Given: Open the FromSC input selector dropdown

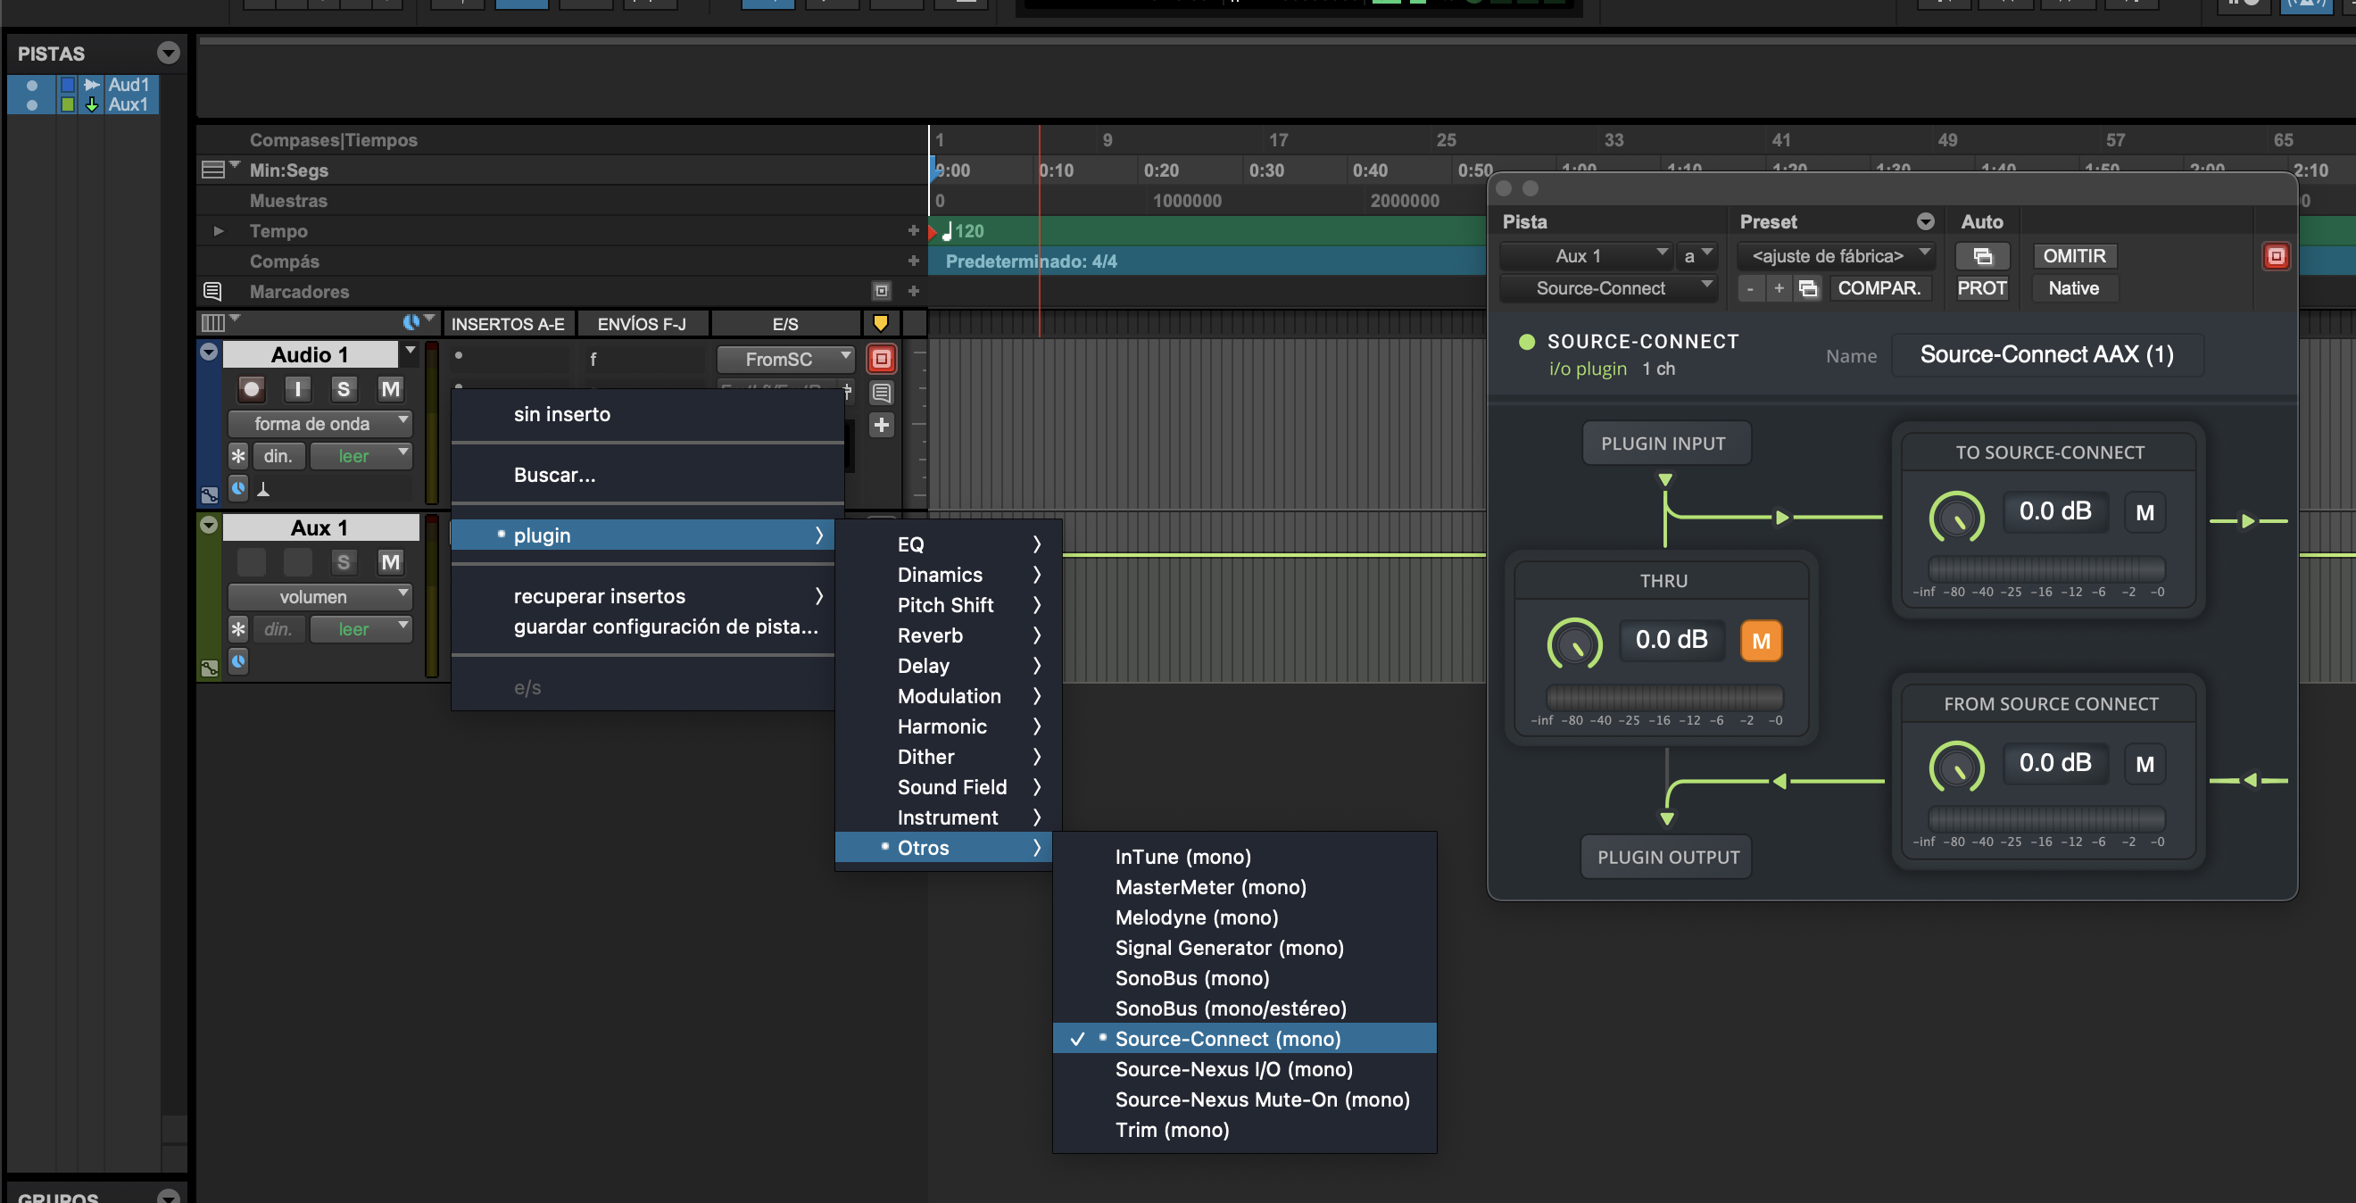Looking at the screenshot, I should (784, 359).
